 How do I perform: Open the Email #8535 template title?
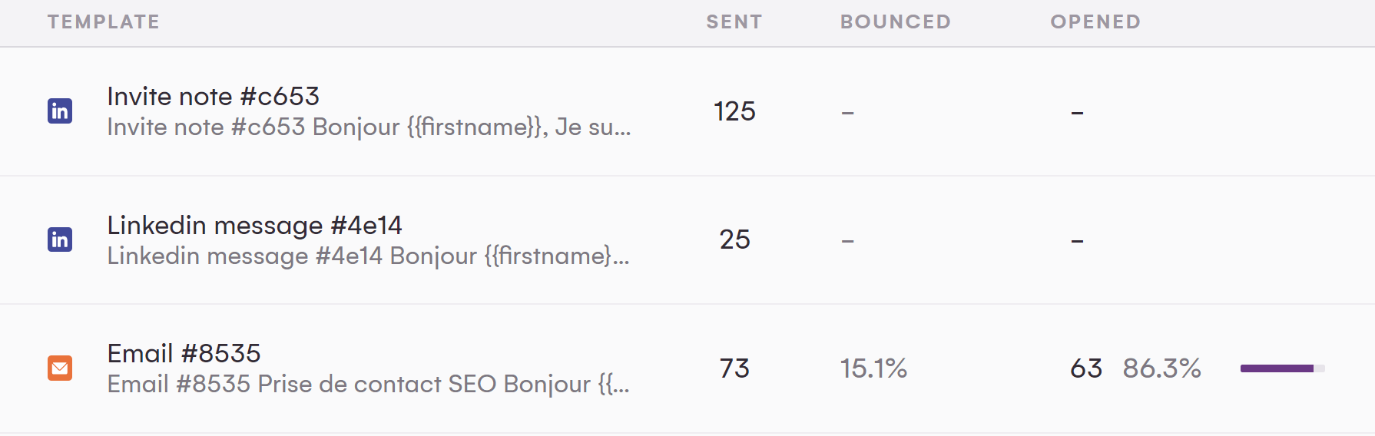[184, 354]
